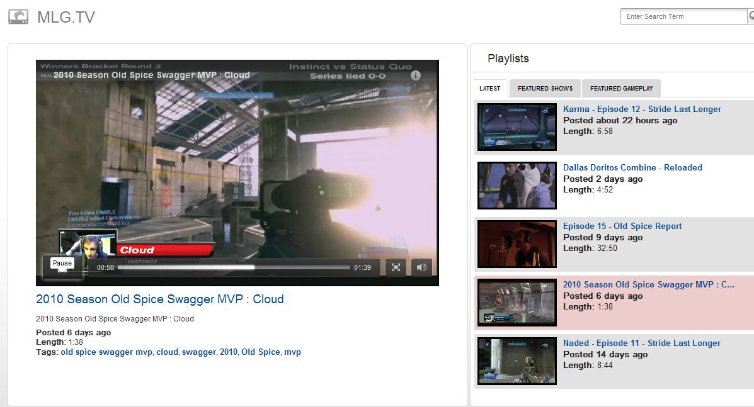Screen dimensions: 754x407
Task: Click the elapsed time 00:58 text
Action: 105,267
